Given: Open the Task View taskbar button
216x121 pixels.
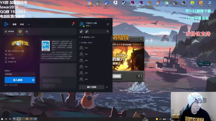Looking at the screenshot, I should (10, 119).
